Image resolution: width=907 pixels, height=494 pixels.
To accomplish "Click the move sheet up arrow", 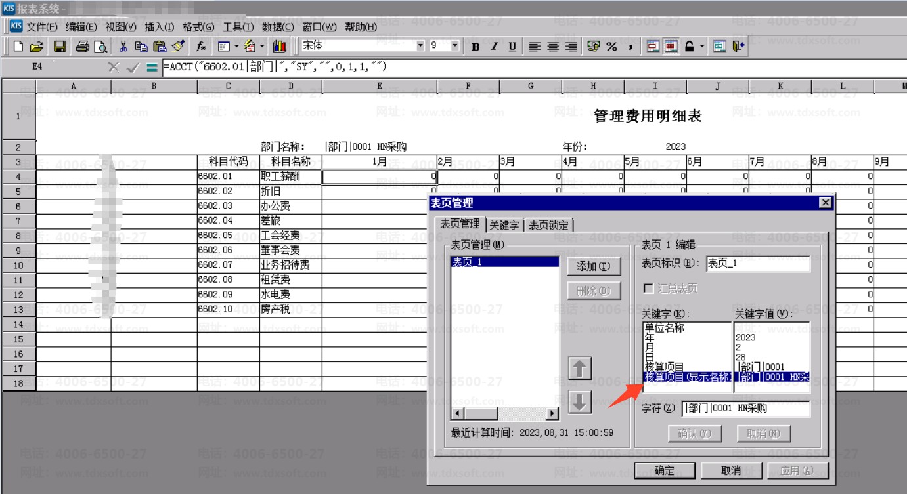I will 579,369.
